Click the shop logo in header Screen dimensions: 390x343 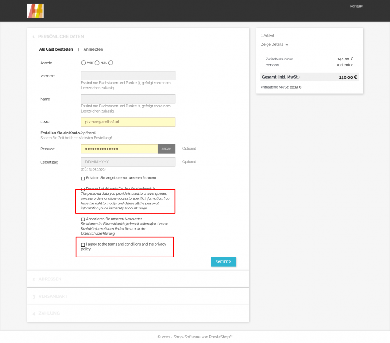coord(35,11)
